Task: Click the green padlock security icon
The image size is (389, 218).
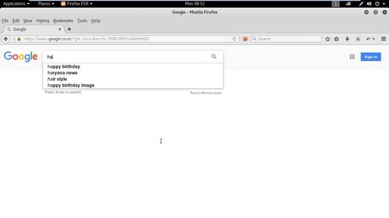Action: [19, 39]
